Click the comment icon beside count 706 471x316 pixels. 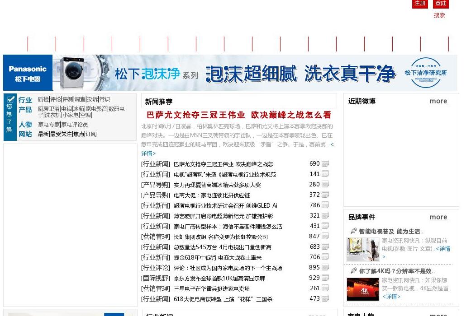[x=325, y=257]
